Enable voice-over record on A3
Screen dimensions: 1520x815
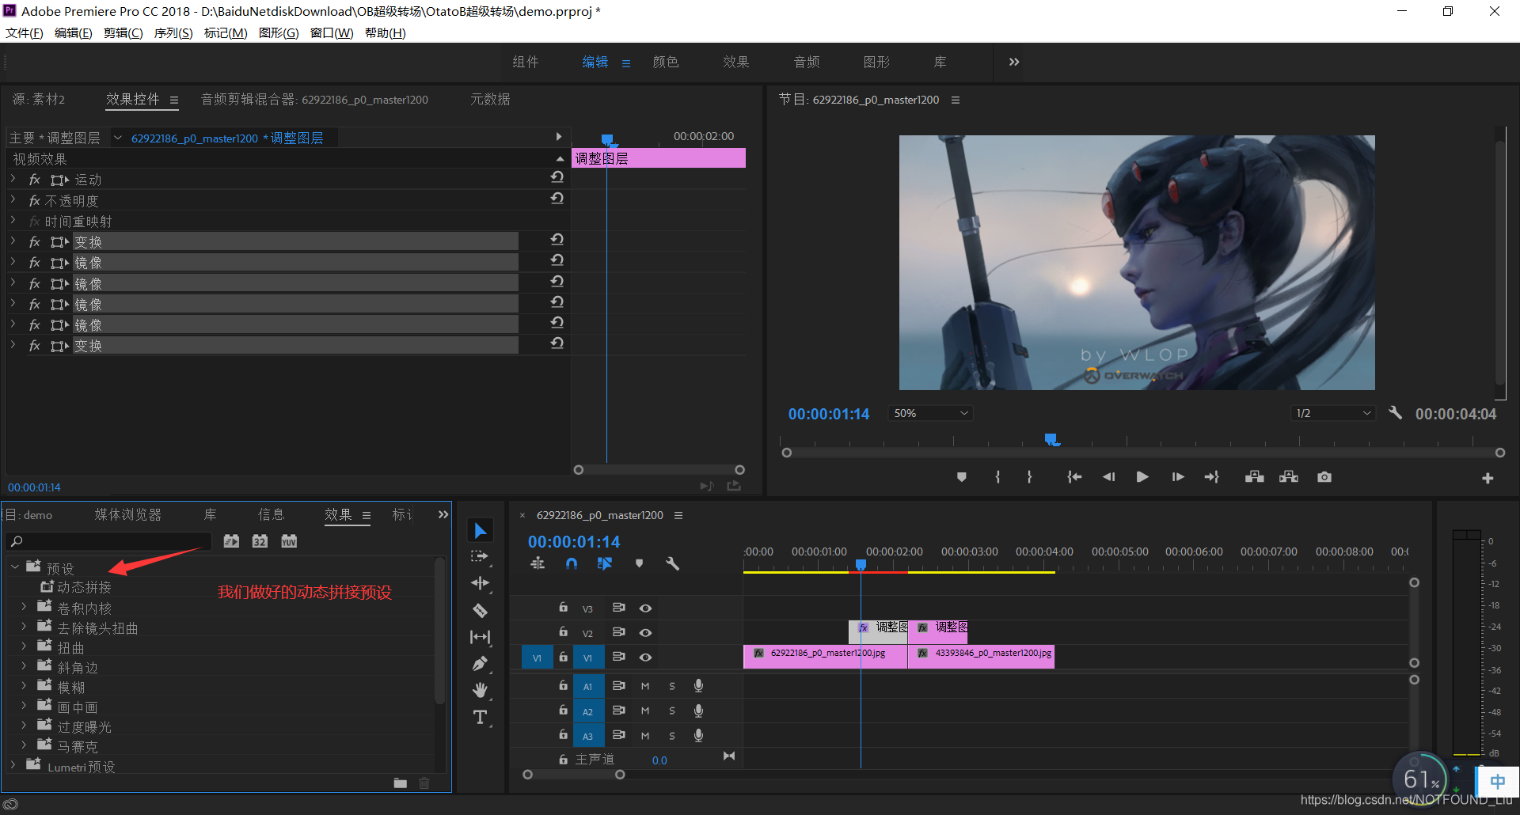click(698, 735)
